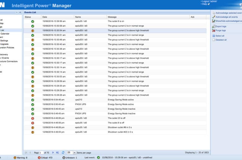Open the Help link
Screen dimensions: 242x160
(x=204, y=4)
